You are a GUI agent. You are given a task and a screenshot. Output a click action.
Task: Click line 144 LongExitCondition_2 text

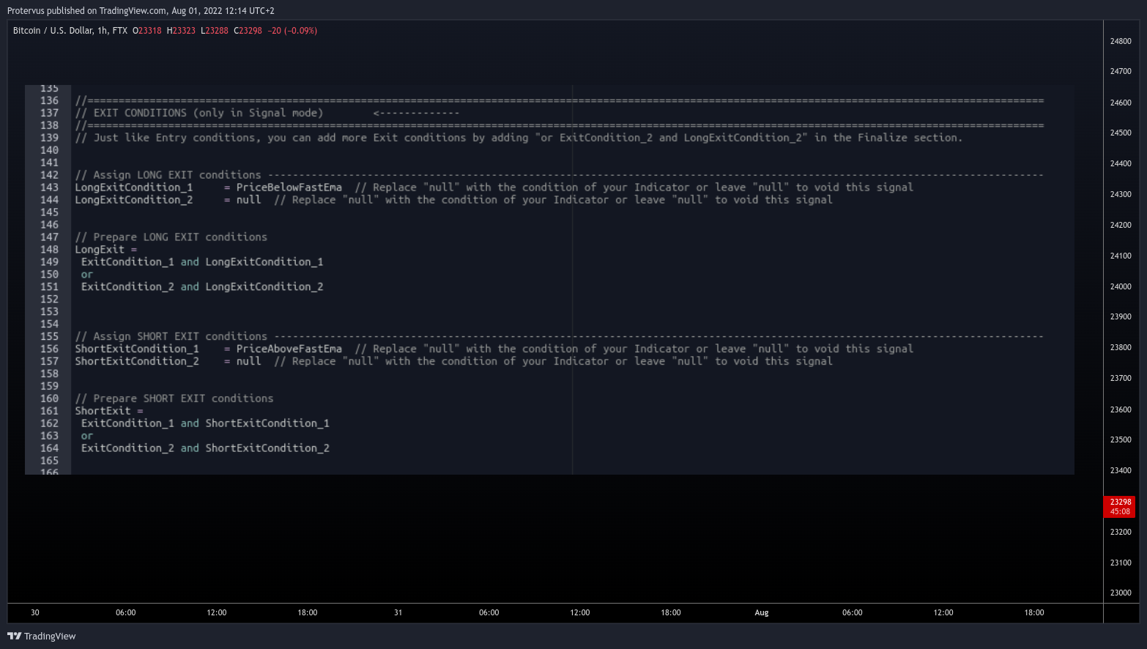134,200
